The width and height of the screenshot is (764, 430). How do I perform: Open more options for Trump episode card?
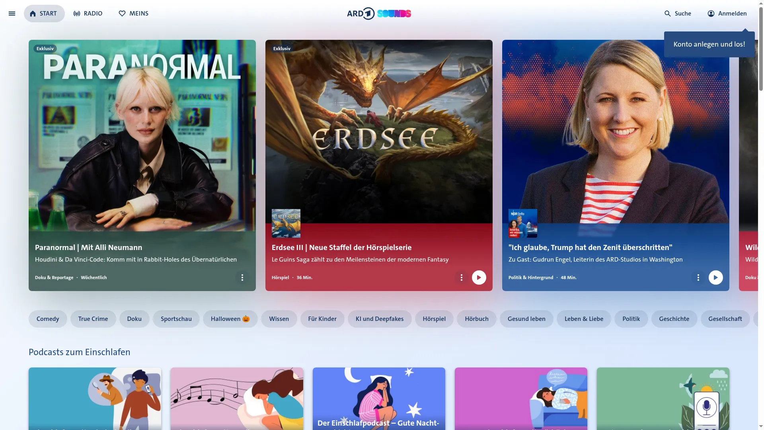[x=698, y=278]
